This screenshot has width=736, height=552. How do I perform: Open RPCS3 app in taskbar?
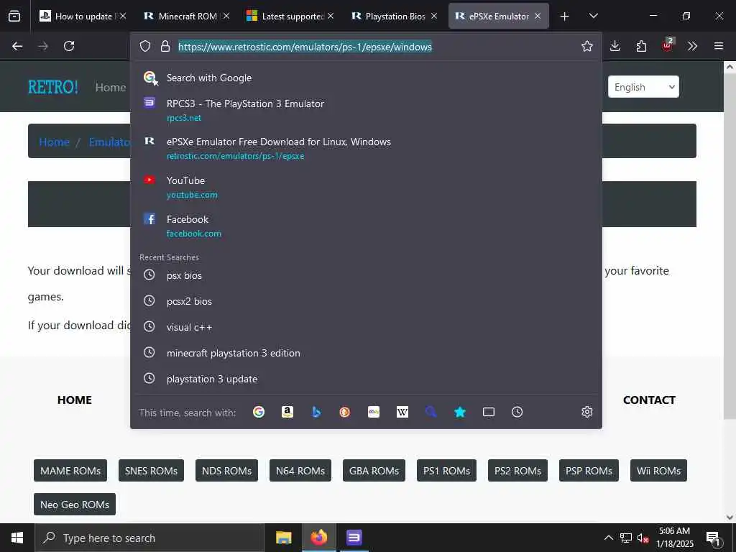354,538
